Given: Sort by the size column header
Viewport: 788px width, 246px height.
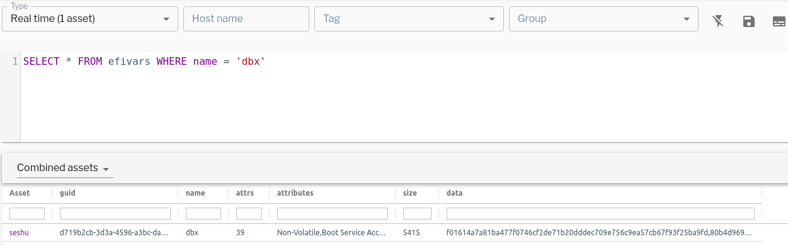Looking at the screenshot, I should coord(410,193).
